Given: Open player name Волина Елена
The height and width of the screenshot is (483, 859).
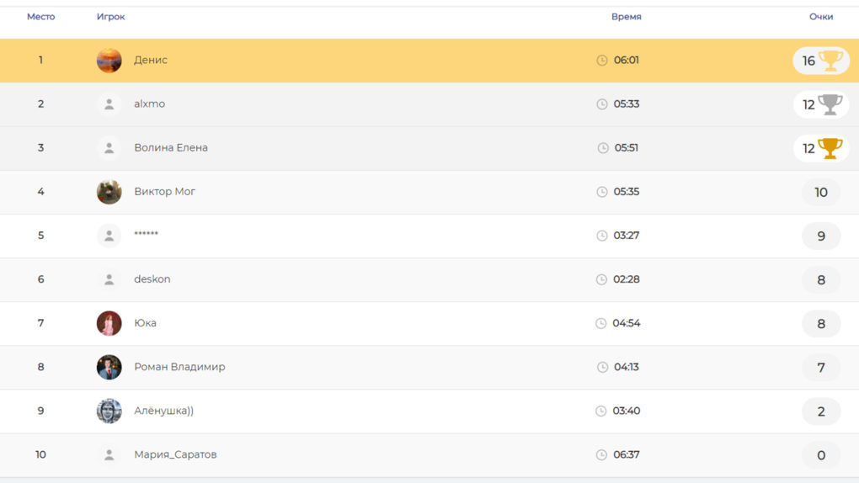Looking at the screenshot, I should click(x=171, y=148).
